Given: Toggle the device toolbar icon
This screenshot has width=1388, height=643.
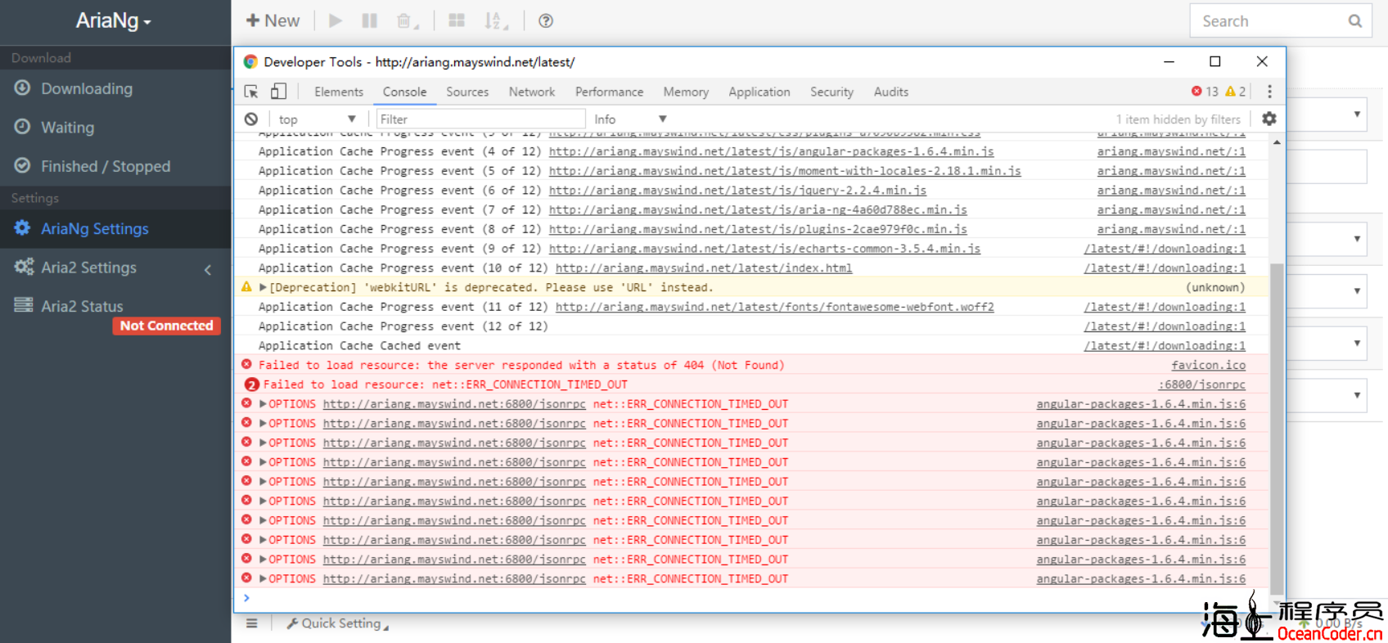Looking at the screenshot, I should click(279, 92).
